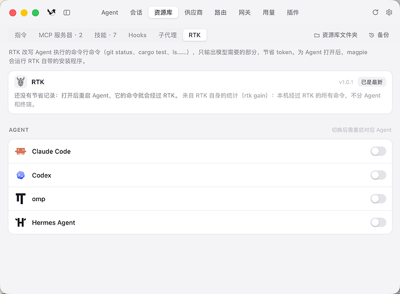Switch to the 网关 tab

click(x=244, y=12)
